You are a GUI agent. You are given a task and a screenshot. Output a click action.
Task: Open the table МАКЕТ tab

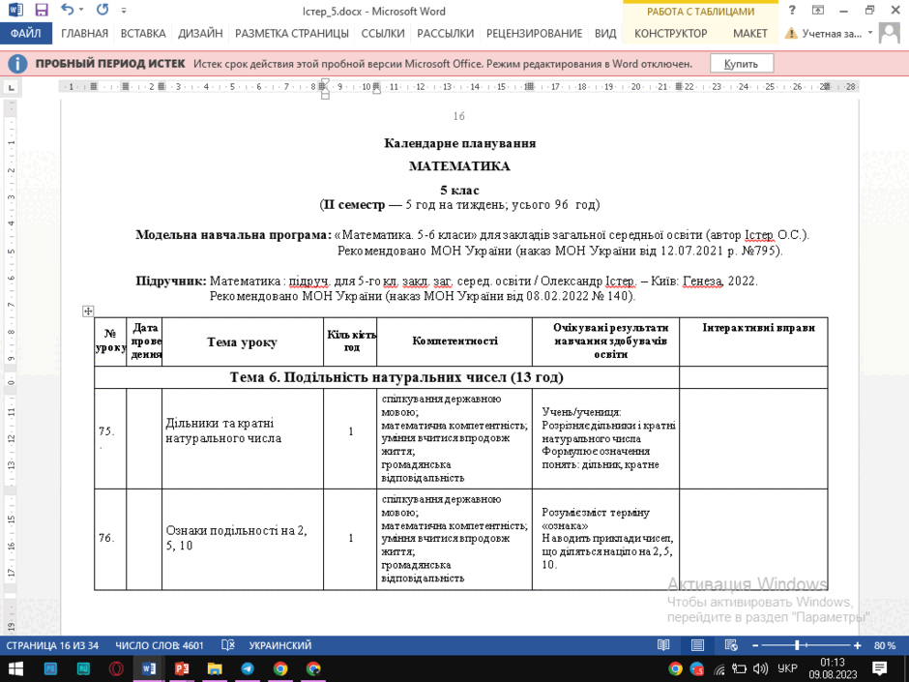pyautogui.click(x=749, y=33)
